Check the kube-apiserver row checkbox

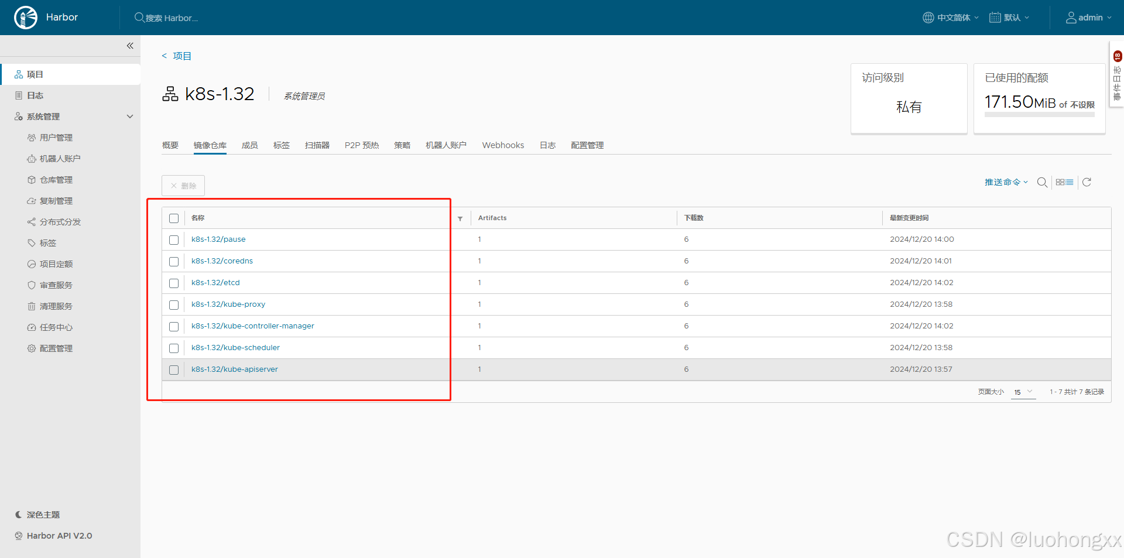174,370
